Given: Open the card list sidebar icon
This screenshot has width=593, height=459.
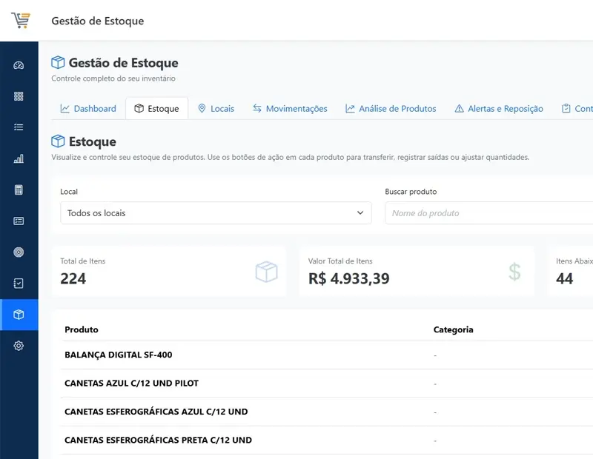Looking at the screenshot, I should pyautogui.click(x=19, y=221).
